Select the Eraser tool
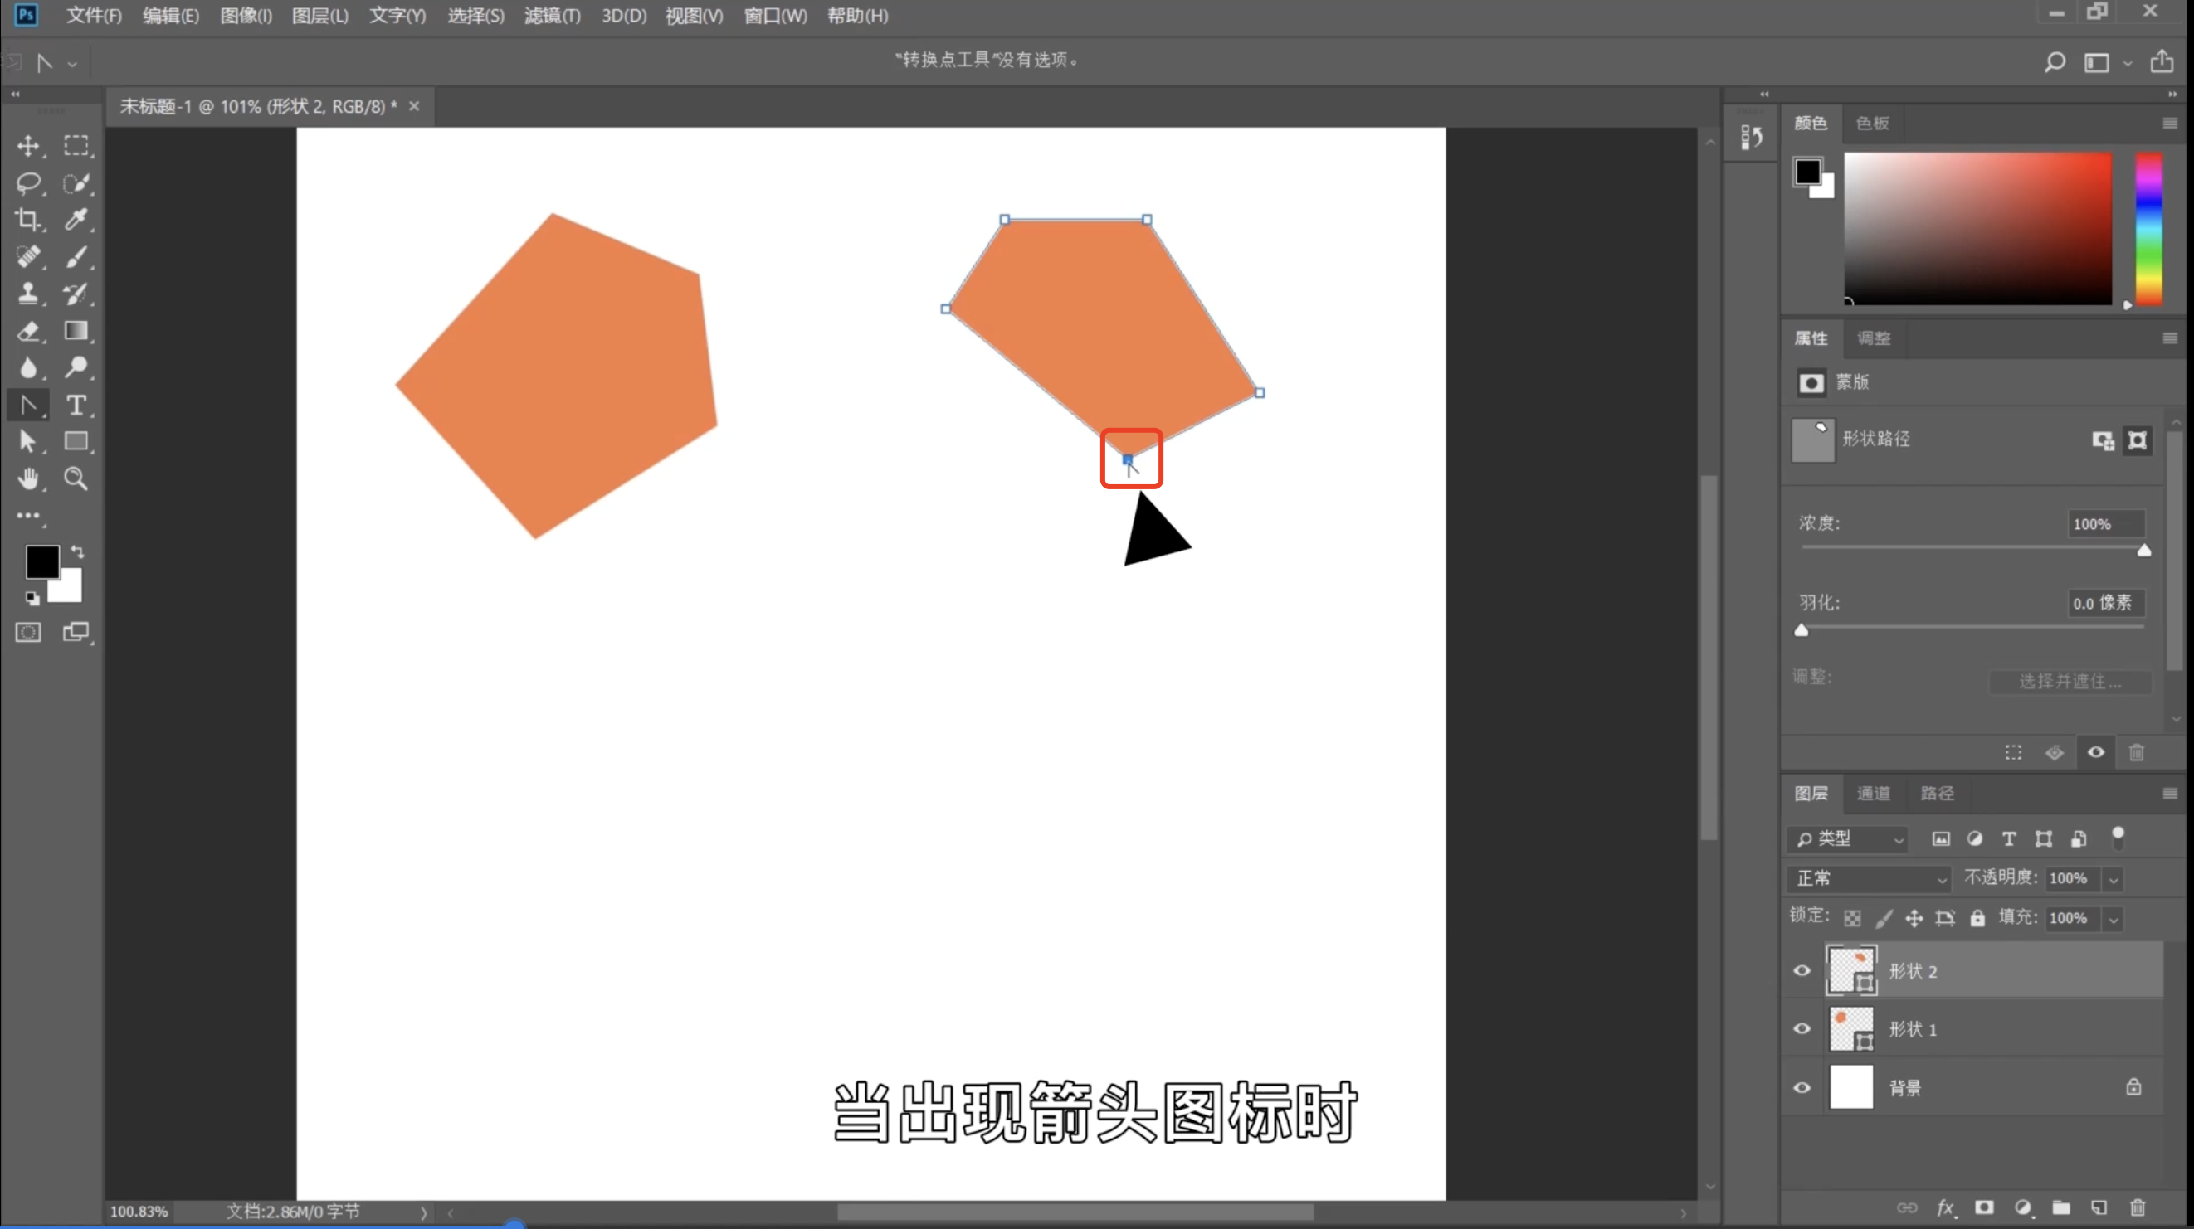The width and height of the screenshot is (2194, 1229). (x=28, y=331)
